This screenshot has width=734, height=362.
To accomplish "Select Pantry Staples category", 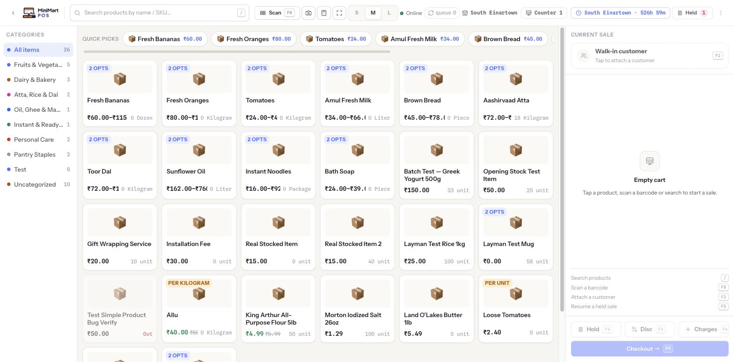I will coord(38,154).
